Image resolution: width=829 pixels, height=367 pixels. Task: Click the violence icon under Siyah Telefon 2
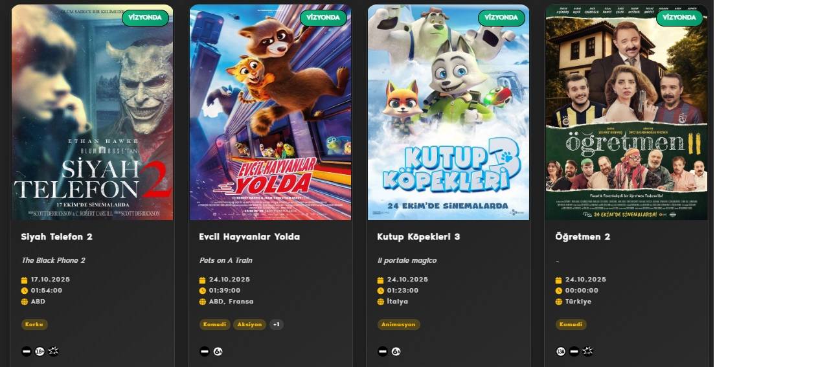(53, 351)
